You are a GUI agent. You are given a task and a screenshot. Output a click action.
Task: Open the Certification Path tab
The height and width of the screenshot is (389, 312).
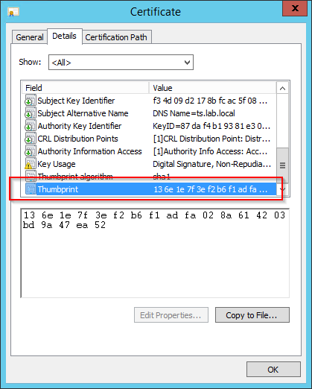pyautogui.click(x=116, y=37)
